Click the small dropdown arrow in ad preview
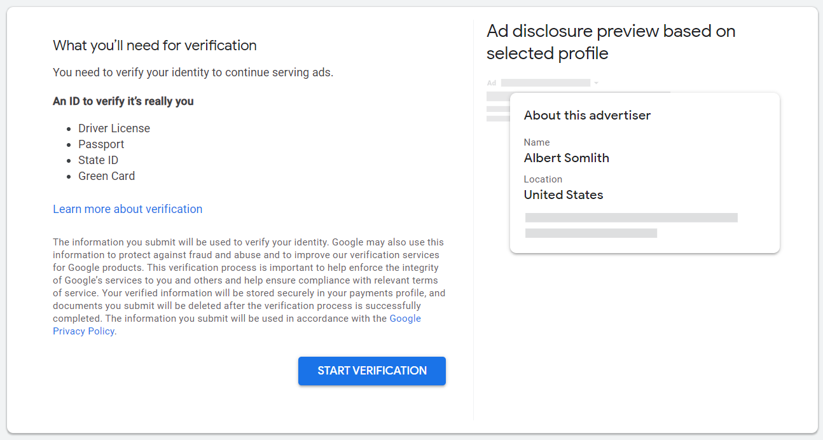 point(596,83)
